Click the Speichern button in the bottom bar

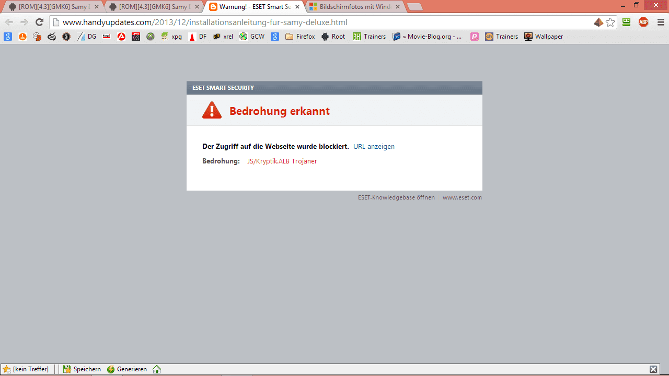82,369
